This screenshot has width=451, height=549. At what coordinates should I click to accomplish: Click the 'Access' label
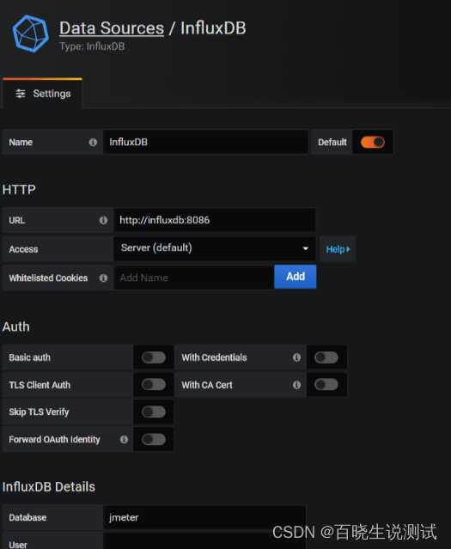pos(23,249)
